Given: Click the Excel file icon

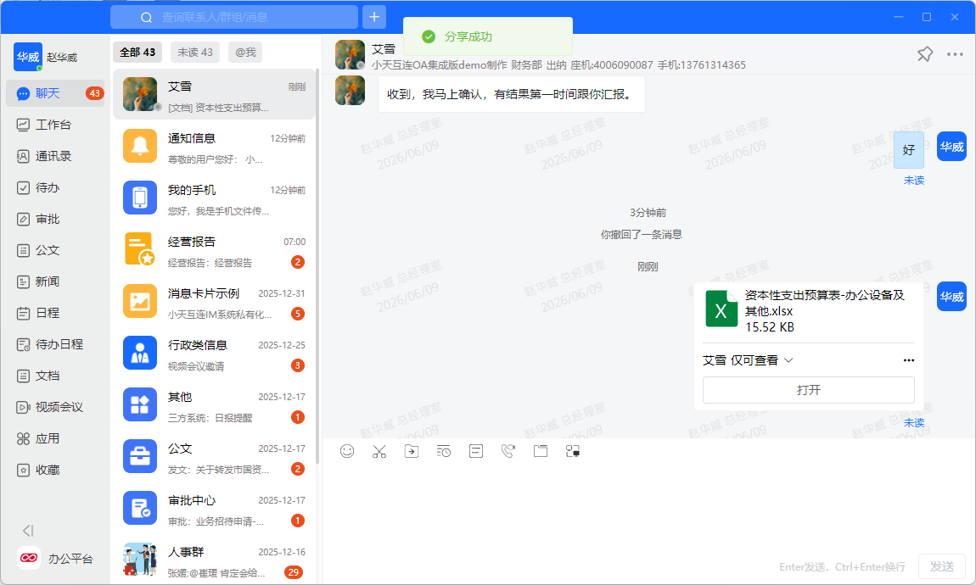Looking at the screenshot, I should (721, 309).
